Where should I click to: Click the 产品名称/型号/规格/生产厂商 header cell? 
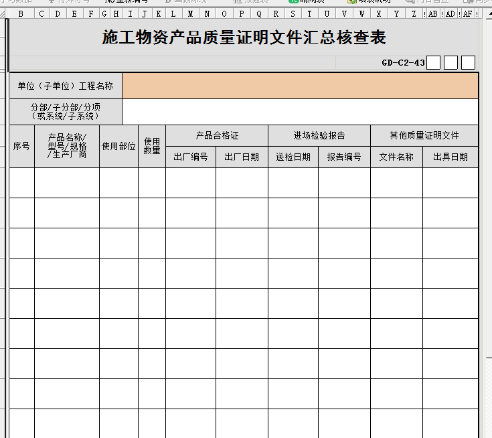(67, 146)
